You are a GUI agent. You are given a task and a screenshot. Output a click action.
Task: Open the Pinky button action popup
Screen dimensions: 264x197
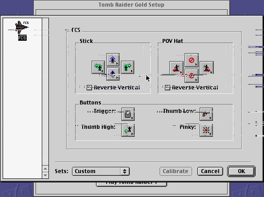pos(206,130)
